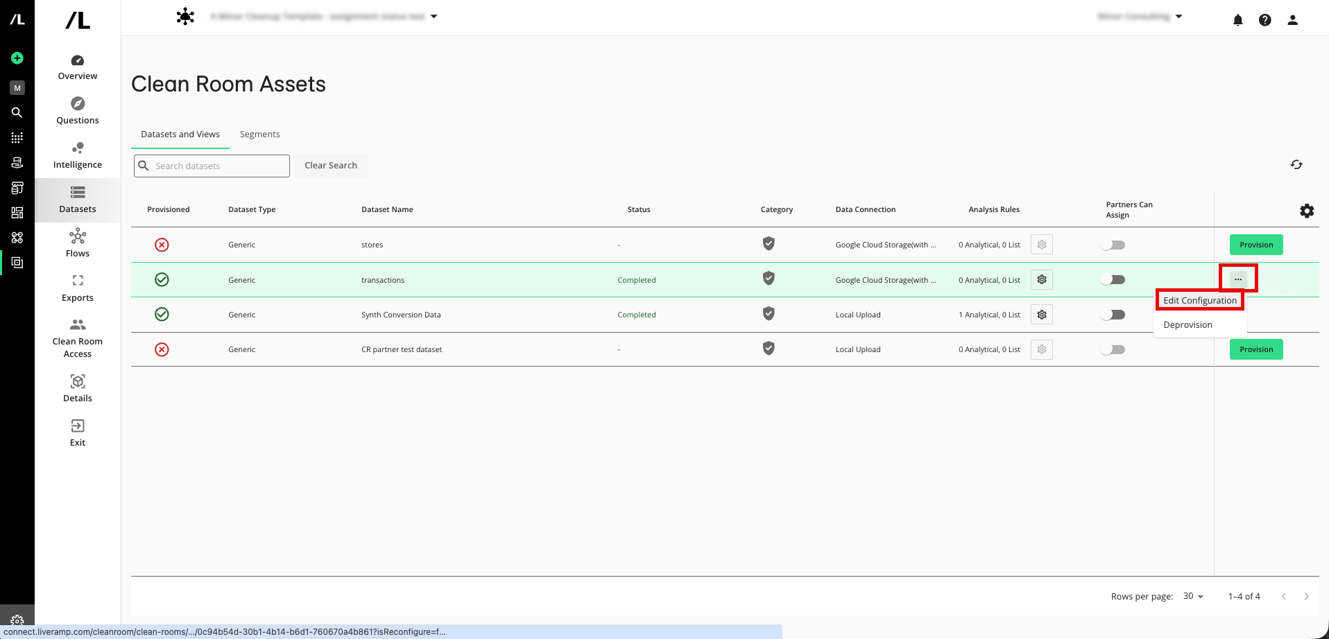
Task: Click the Clear Search button
Action: click(x=331, y=166)
